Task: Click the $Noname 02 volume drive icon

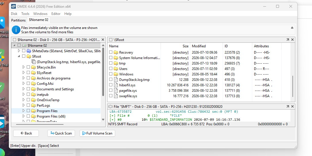Action: click(x=24, y=46)
